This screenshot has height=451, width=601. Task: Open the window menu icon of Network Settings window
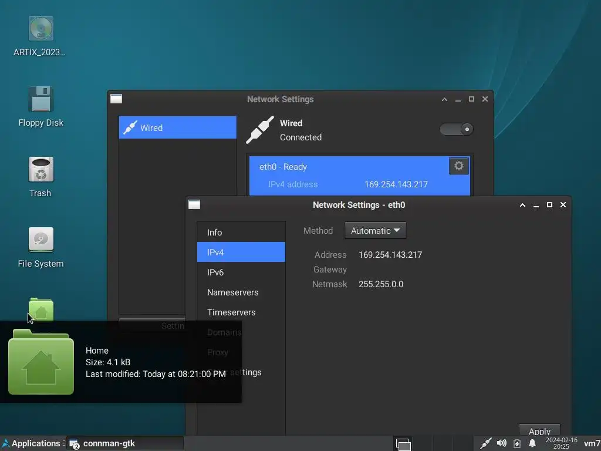116,99
